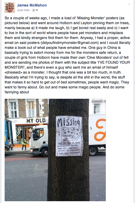Click the friends audience icon

point(34,10)
